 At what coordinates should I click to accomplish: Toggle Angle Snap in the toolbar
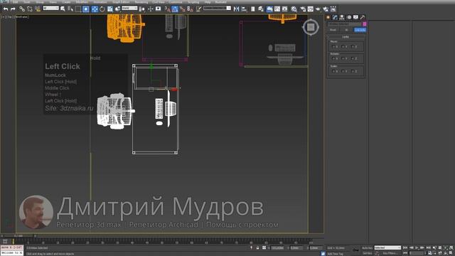pyautogui.click(x=175, y=9)
